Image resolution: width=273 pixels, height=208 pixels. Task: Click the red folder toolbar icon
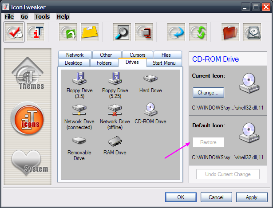click(230, 32)
